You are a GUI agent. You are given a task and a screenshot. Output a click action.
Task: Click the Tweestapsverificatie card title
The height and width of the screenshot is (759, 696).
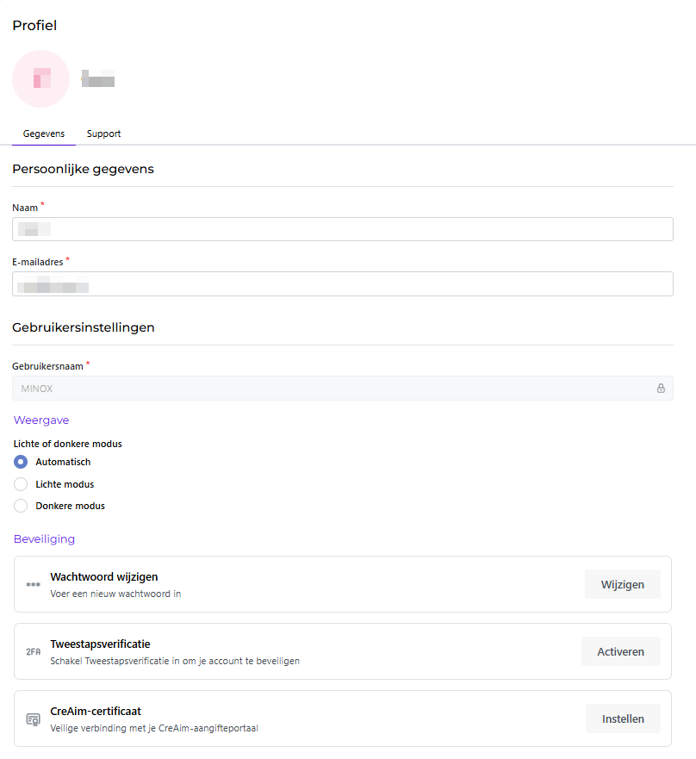coord(100,644)
